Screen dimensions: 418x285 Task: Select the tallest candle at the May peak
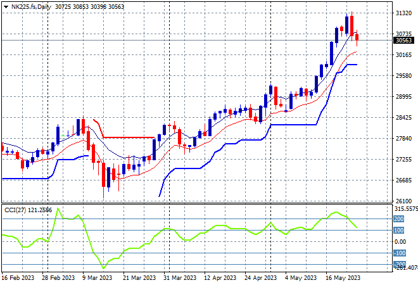pos(351,25)
